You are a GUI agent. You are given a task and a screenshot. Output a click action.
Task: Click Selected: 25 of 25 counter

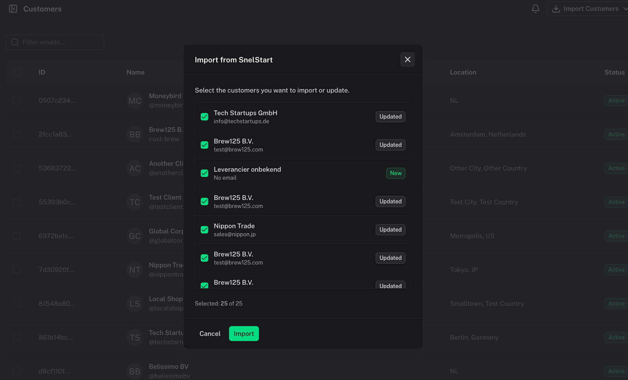click(x=218, y=303)
